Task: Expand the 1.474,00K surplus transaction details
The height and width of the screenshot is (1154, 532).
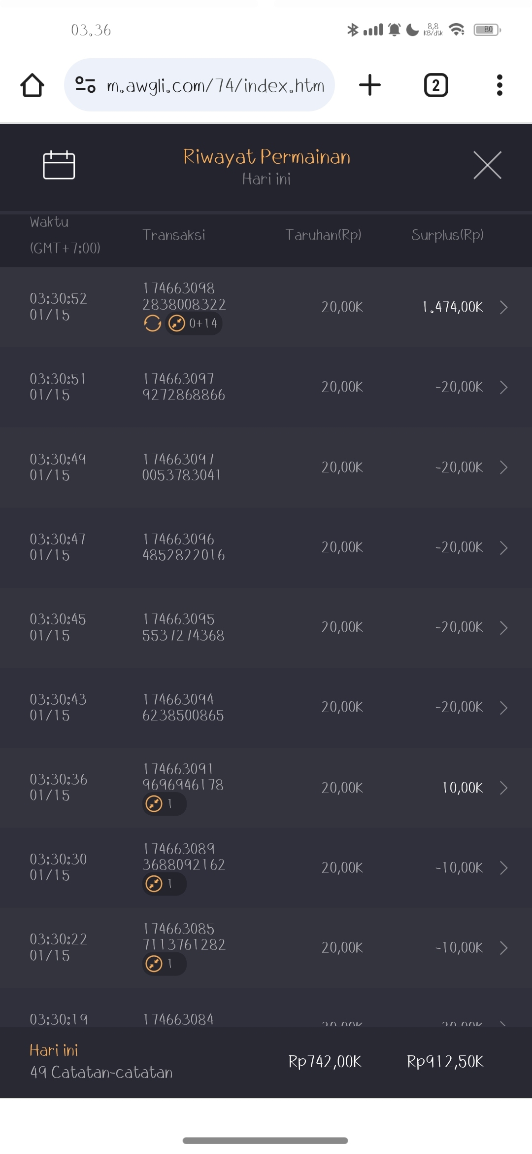Action: coord(503,307)
